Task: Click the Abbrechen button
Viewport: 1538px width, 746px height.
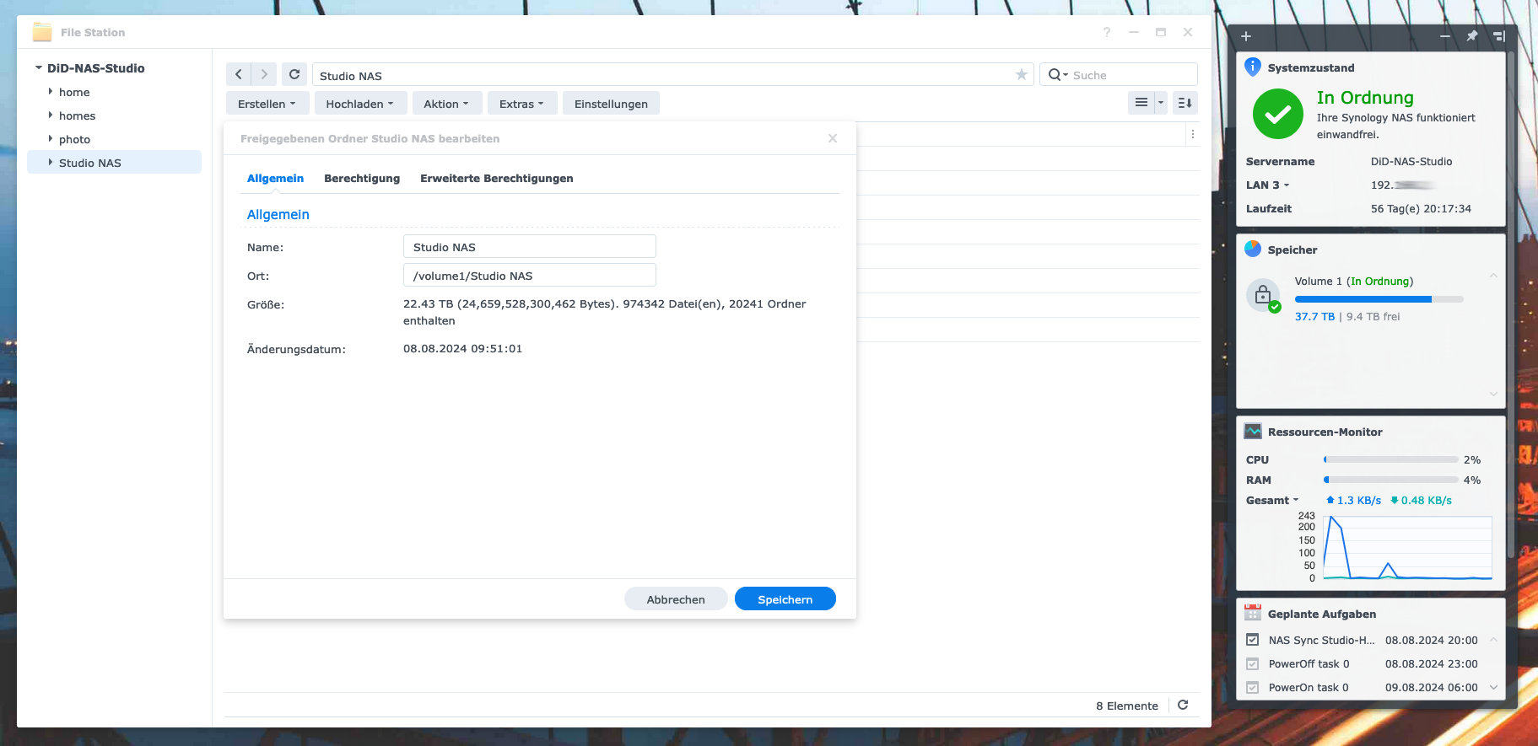Action: [x=676, y=598]
